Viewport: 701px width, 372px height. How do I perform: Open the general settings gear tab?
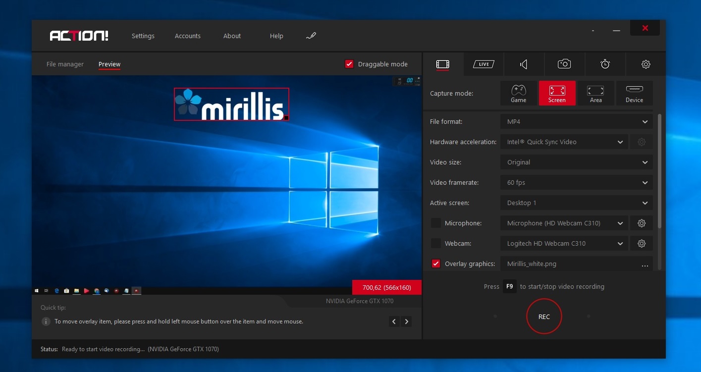(646, 64)
